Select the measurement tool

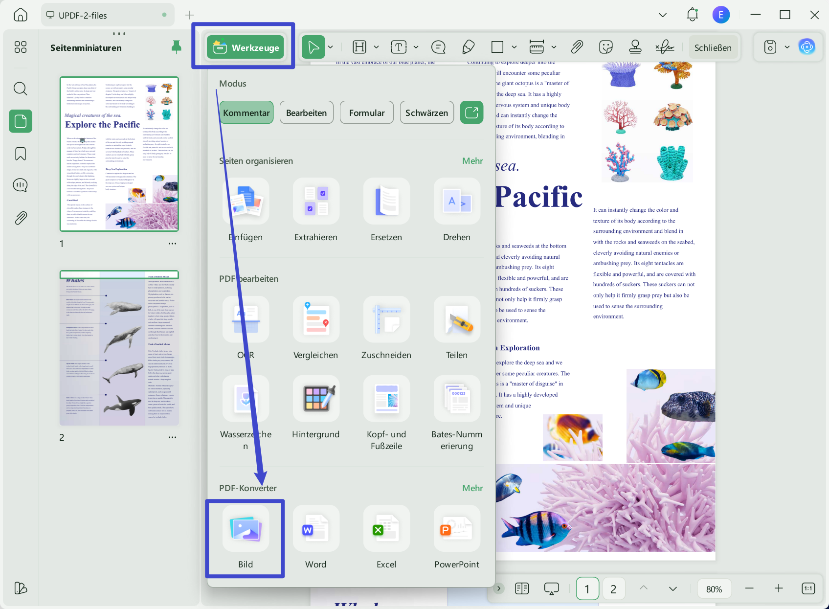coord(537,47)
